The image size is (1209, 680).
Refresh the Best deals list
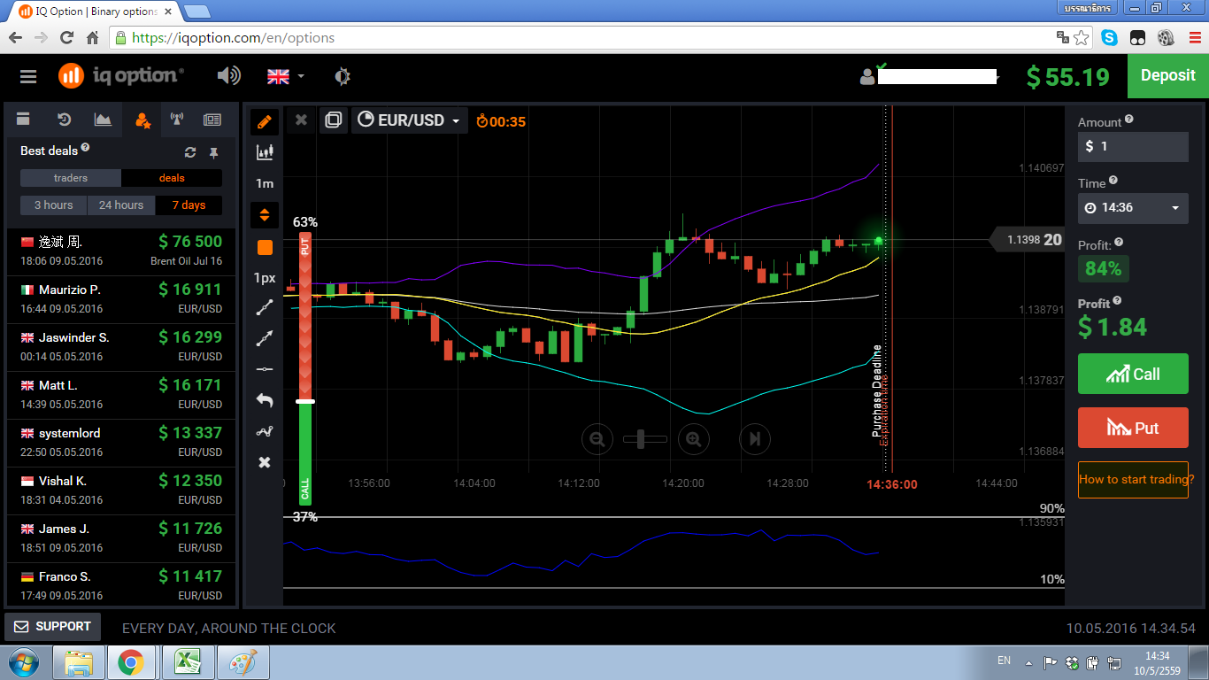click(189, 152)
